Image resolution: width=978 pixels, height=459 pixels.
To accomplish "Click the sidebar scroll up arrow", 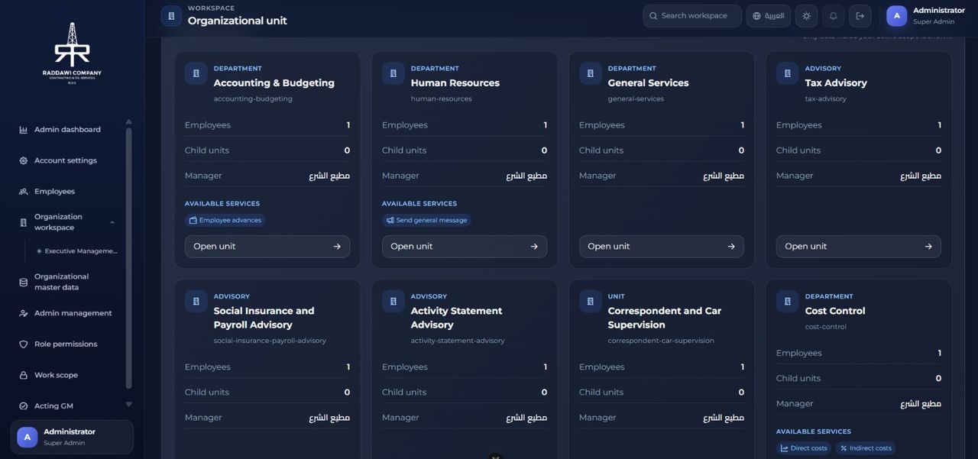I will pos(128,121).
